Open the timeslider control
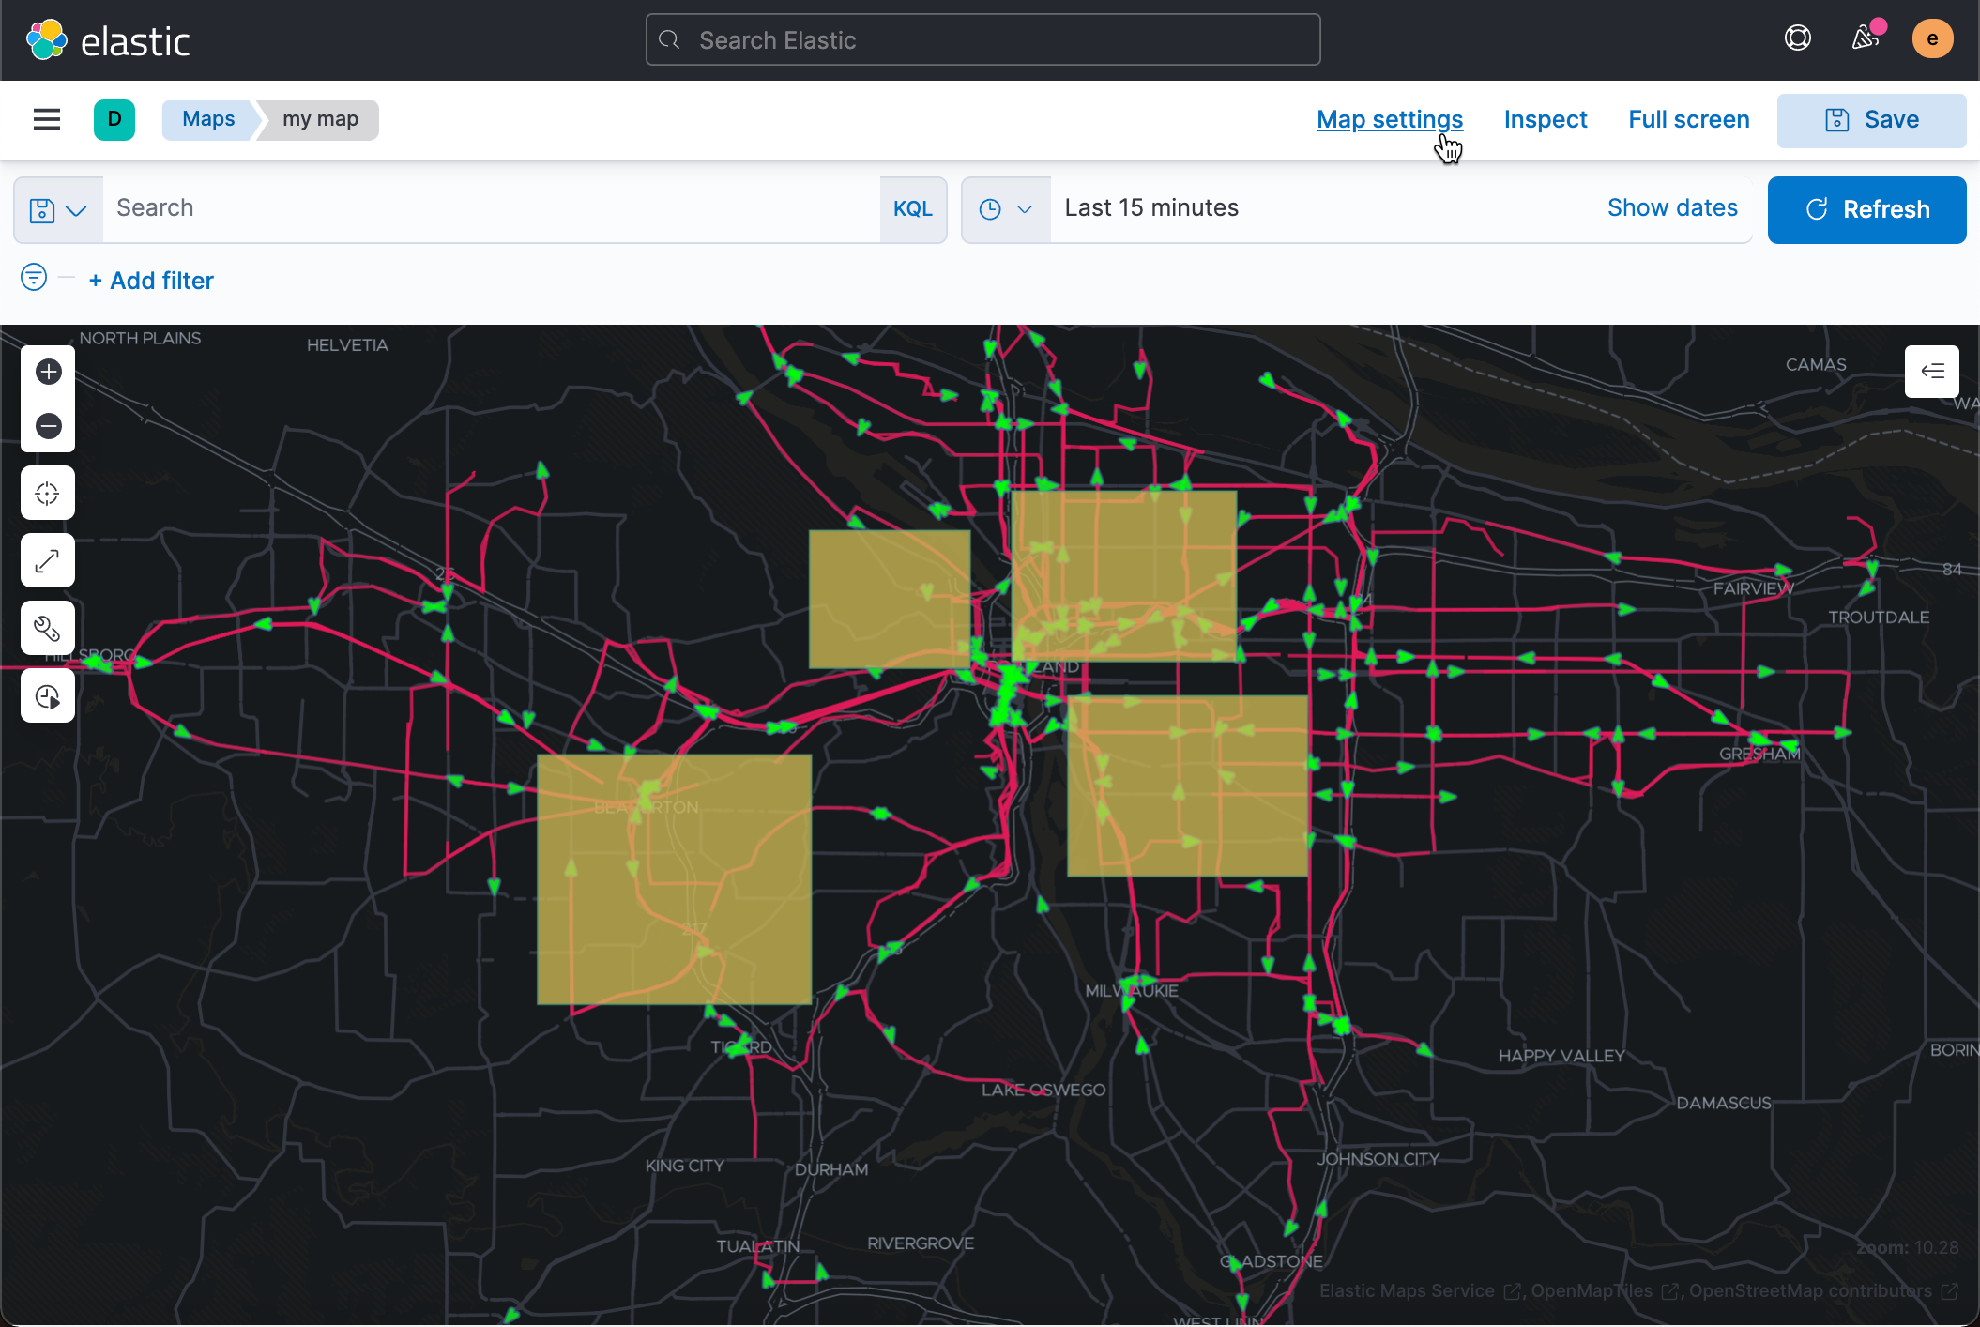This screenshot has width=1980, height=1327. point(47,695)
